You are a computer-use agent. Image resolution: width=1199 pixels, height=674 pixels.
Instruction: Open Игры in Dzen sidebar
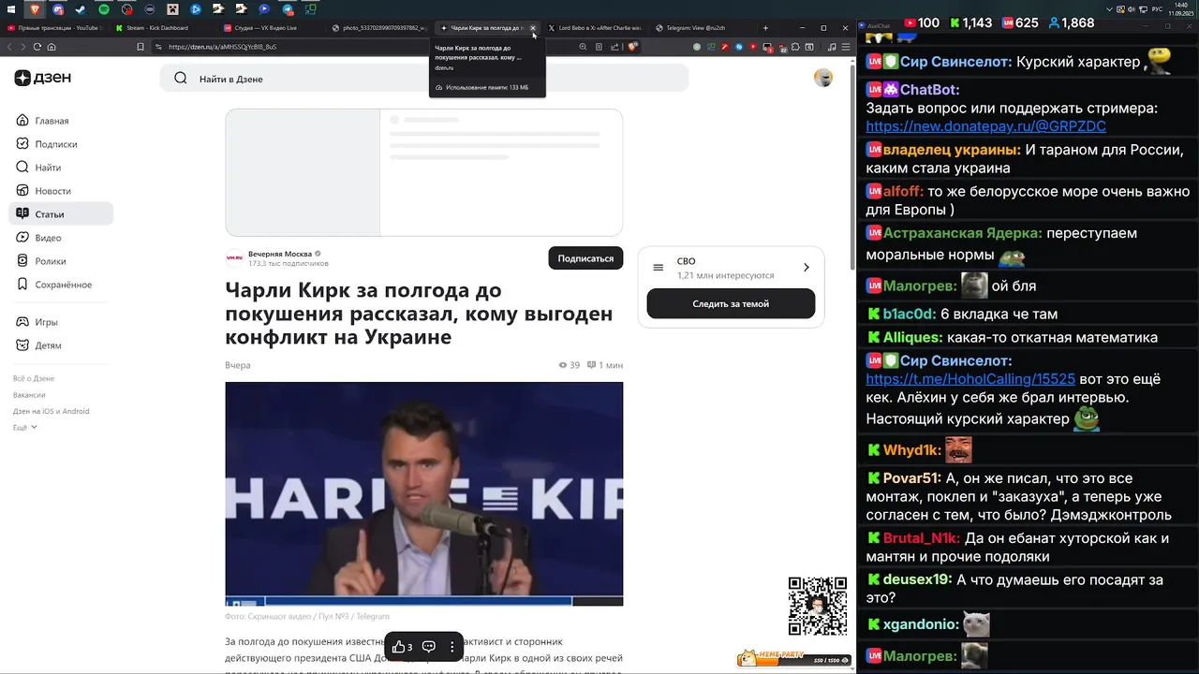pos(61,322)
